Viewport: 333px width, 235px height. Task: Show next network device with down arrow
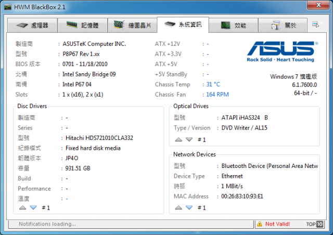pos(189,207)
